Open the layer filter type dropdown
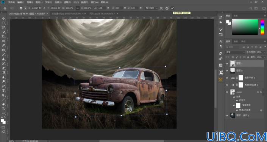The image size is (267, 142). coord(232,47)
